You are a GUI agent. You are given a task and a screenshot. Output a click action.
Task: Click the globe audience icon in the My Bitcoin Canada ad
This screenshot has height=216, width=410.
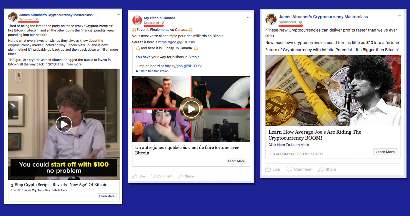pos(163,23)
